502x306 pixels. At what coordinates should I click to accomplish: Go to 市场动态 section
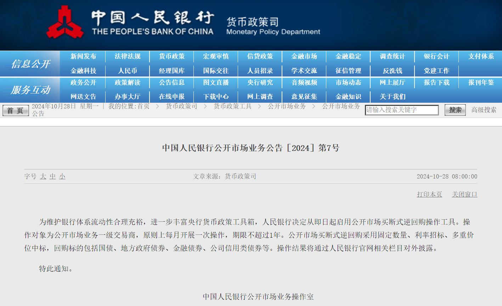pyautogui.click(x=348, y=83)
